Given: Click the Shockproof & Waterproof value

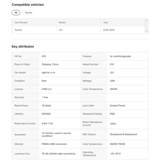Looking at the screenshot, I should 124,134.
